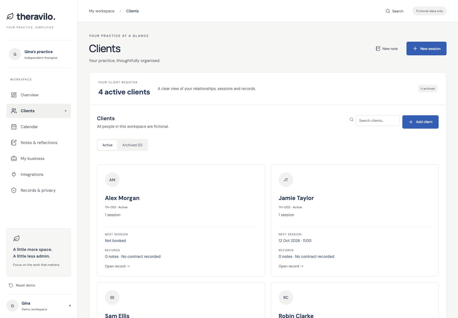
Task: Click the JT avatar for Jamie Taylor
Action: coord(286,180)
